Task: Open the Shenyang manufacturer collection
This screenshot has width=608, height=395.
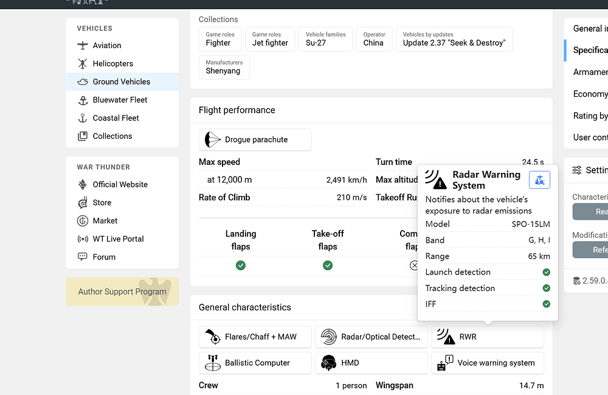Action: [x=224, y=67]
